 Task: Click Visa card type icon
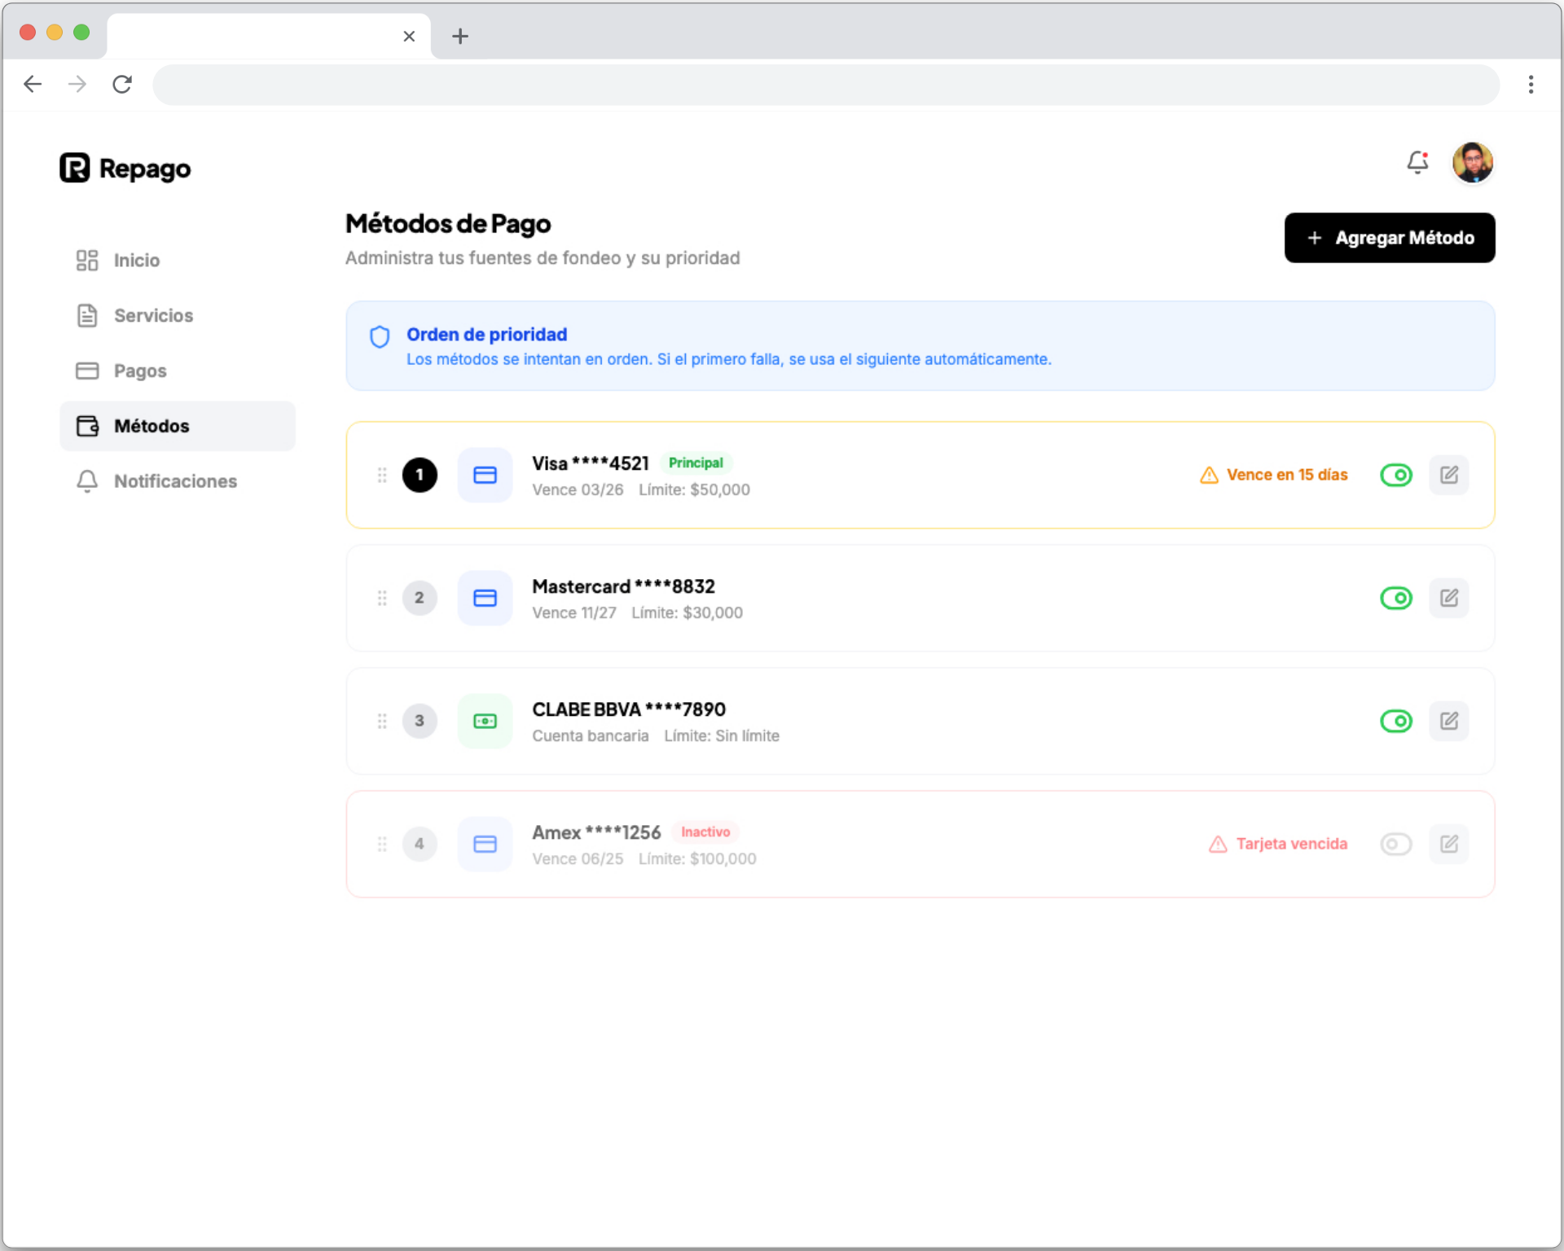point(485,475)
